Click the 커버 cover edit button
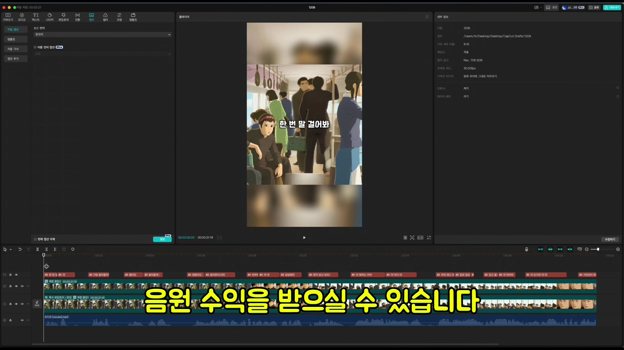The image size is (624, 350). [x=37, y=304]
